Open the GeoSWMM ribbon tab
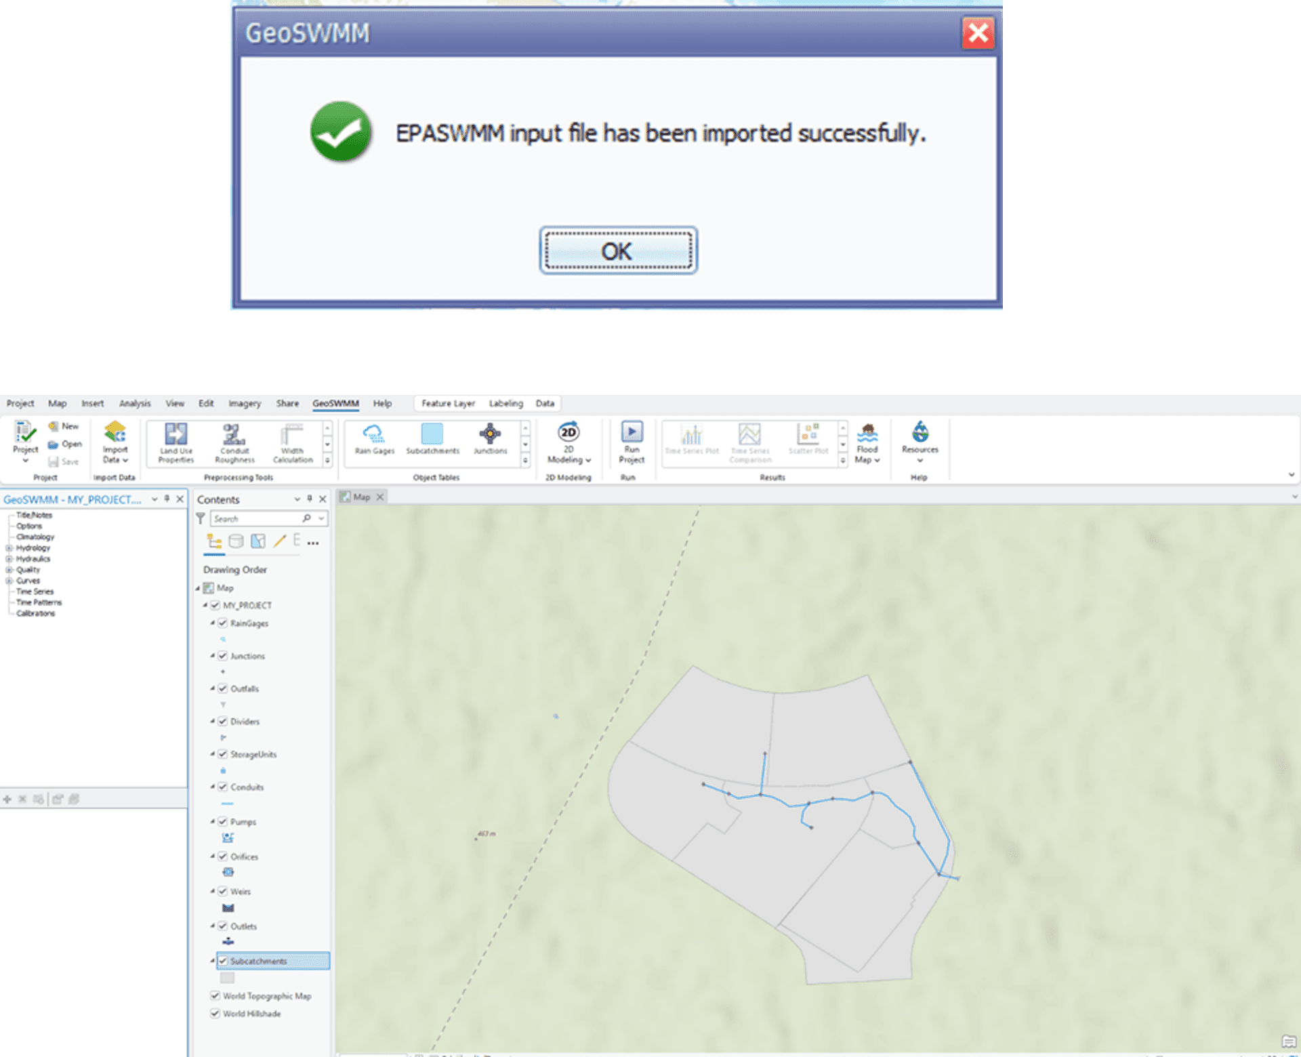1301x1057 pixels. [336, 403]
